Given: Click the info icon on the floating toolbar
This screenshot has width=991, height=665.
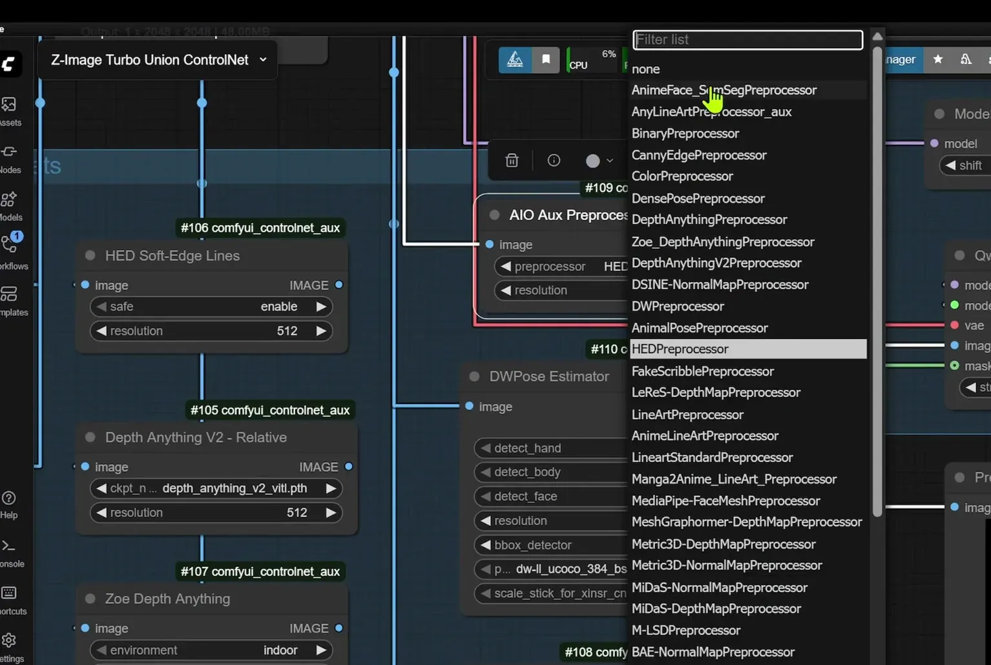Looking at the screenshot, I should click(x=554, y=160).
